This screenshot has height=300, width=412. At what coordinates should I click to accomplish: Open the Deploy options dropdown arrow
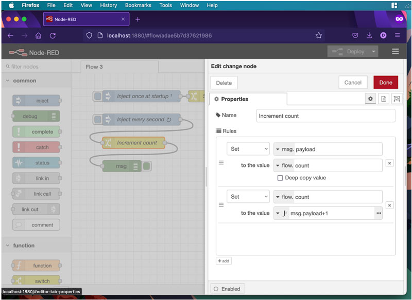click(373, 51)
